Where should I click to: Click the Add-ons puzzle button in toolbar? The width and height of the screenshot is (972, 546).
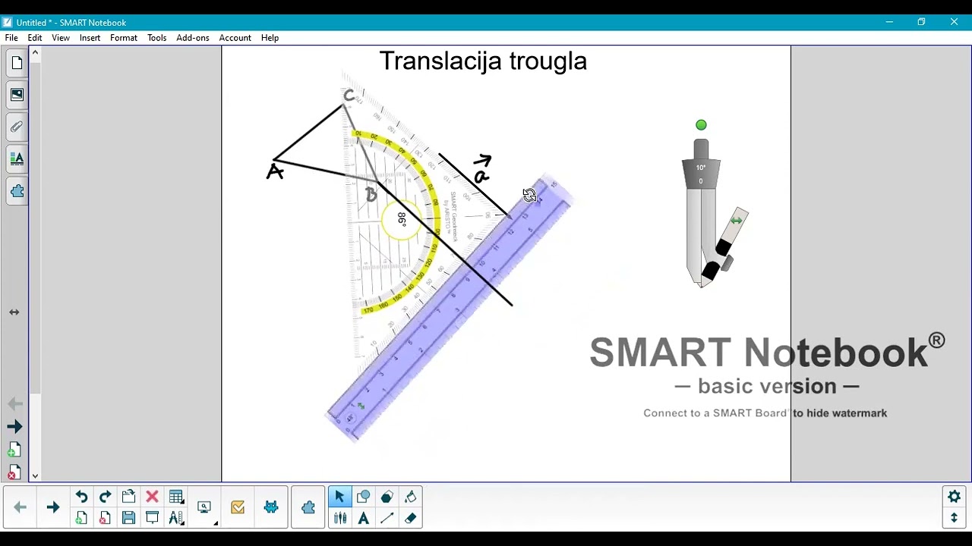pyautogui.click(x=308, y=507)
